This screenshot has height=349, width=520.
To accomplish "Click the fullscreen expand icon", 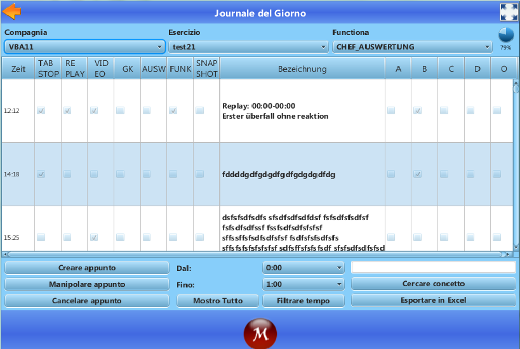I will 509,12.
